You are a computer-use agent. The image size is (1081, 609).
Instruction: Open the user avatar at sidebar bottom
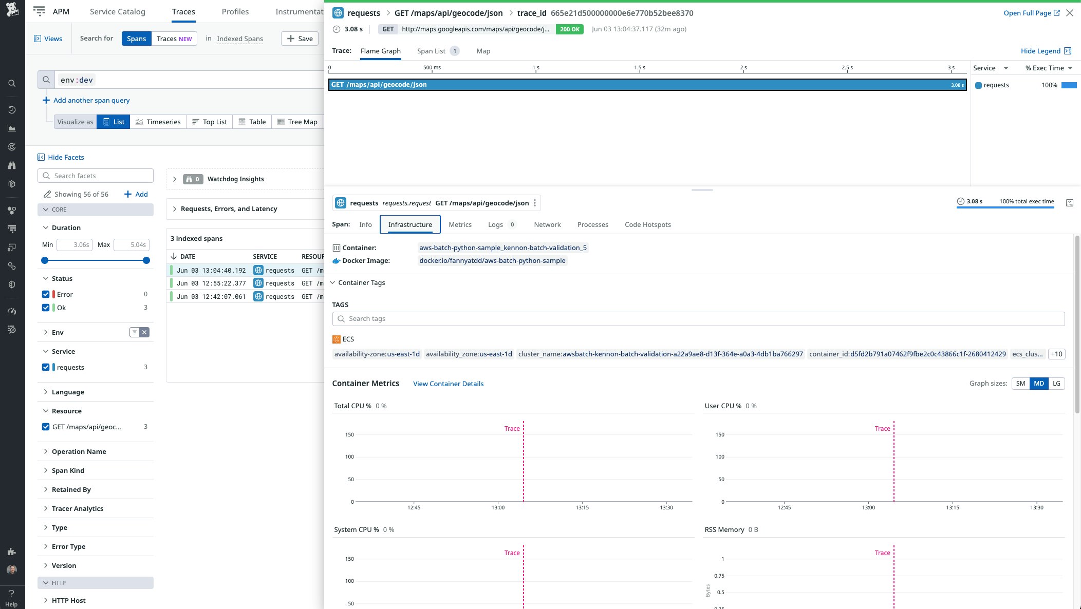click(11, 569)
